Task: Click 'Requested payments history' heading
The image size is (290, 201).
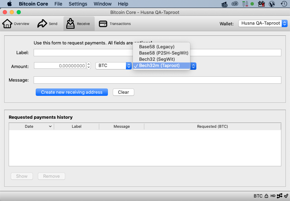Action: tap(41, 117)
